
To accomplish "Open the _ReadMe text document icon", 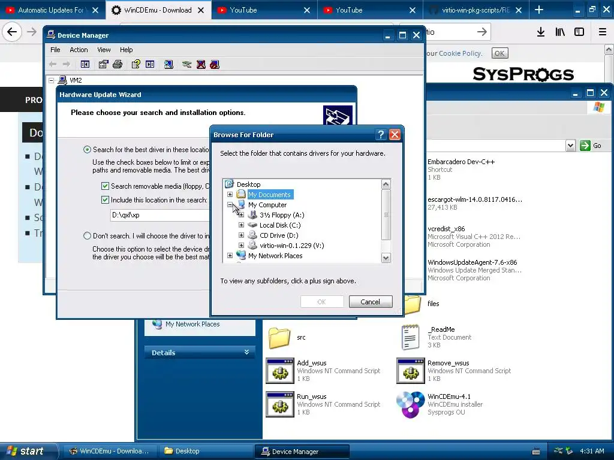I will 410,337.
